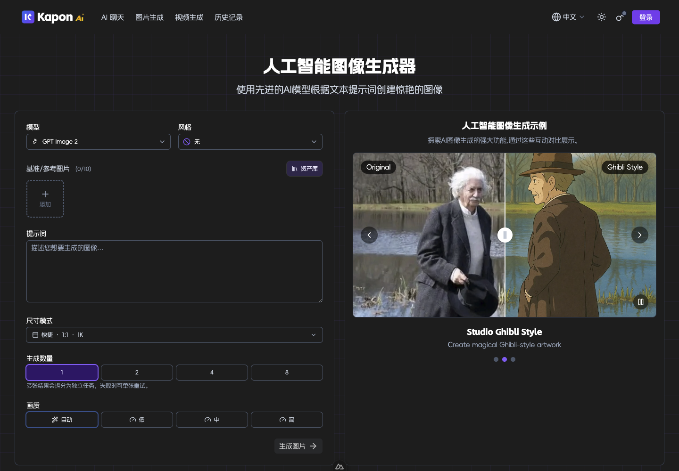
Task: Choose 中 image quality
Action: 212,420
